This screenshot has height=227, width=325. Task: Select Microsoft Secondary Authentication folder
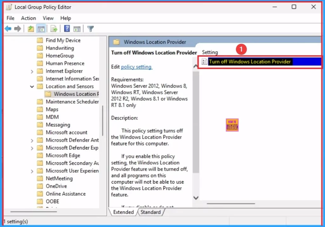(x=72, y=163)
